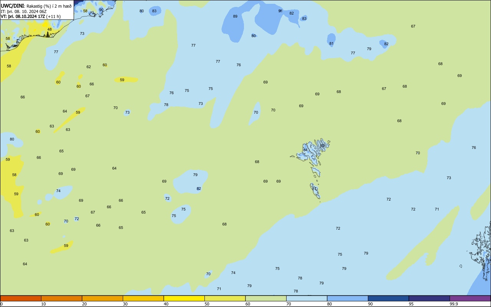Click the 62 humidity value
The width and height of the screenshot is (491, 307).
tap(89, 67)
